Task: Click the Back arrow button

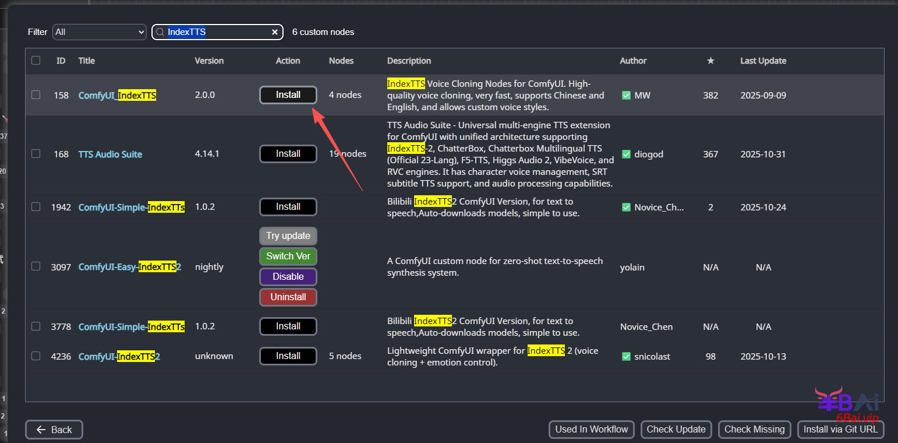Action: click(54, 430)
